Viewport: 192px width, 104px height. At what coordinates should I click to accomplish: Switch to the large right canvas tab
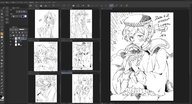click(106, 8)
